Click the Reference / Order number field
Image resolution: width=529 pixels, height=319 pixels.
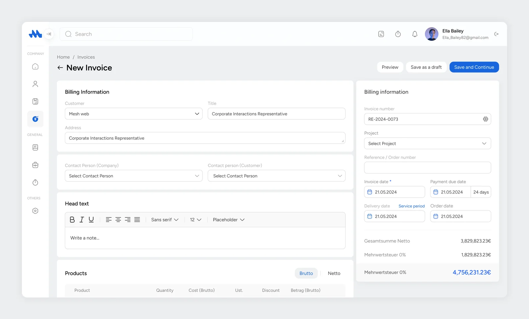click(x=427, y=168)
